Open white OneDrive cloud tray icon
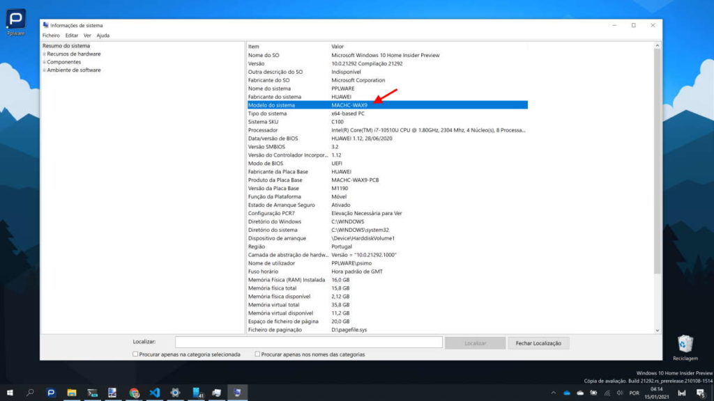This screenshot has height=401, width=714. click(580, 393)
